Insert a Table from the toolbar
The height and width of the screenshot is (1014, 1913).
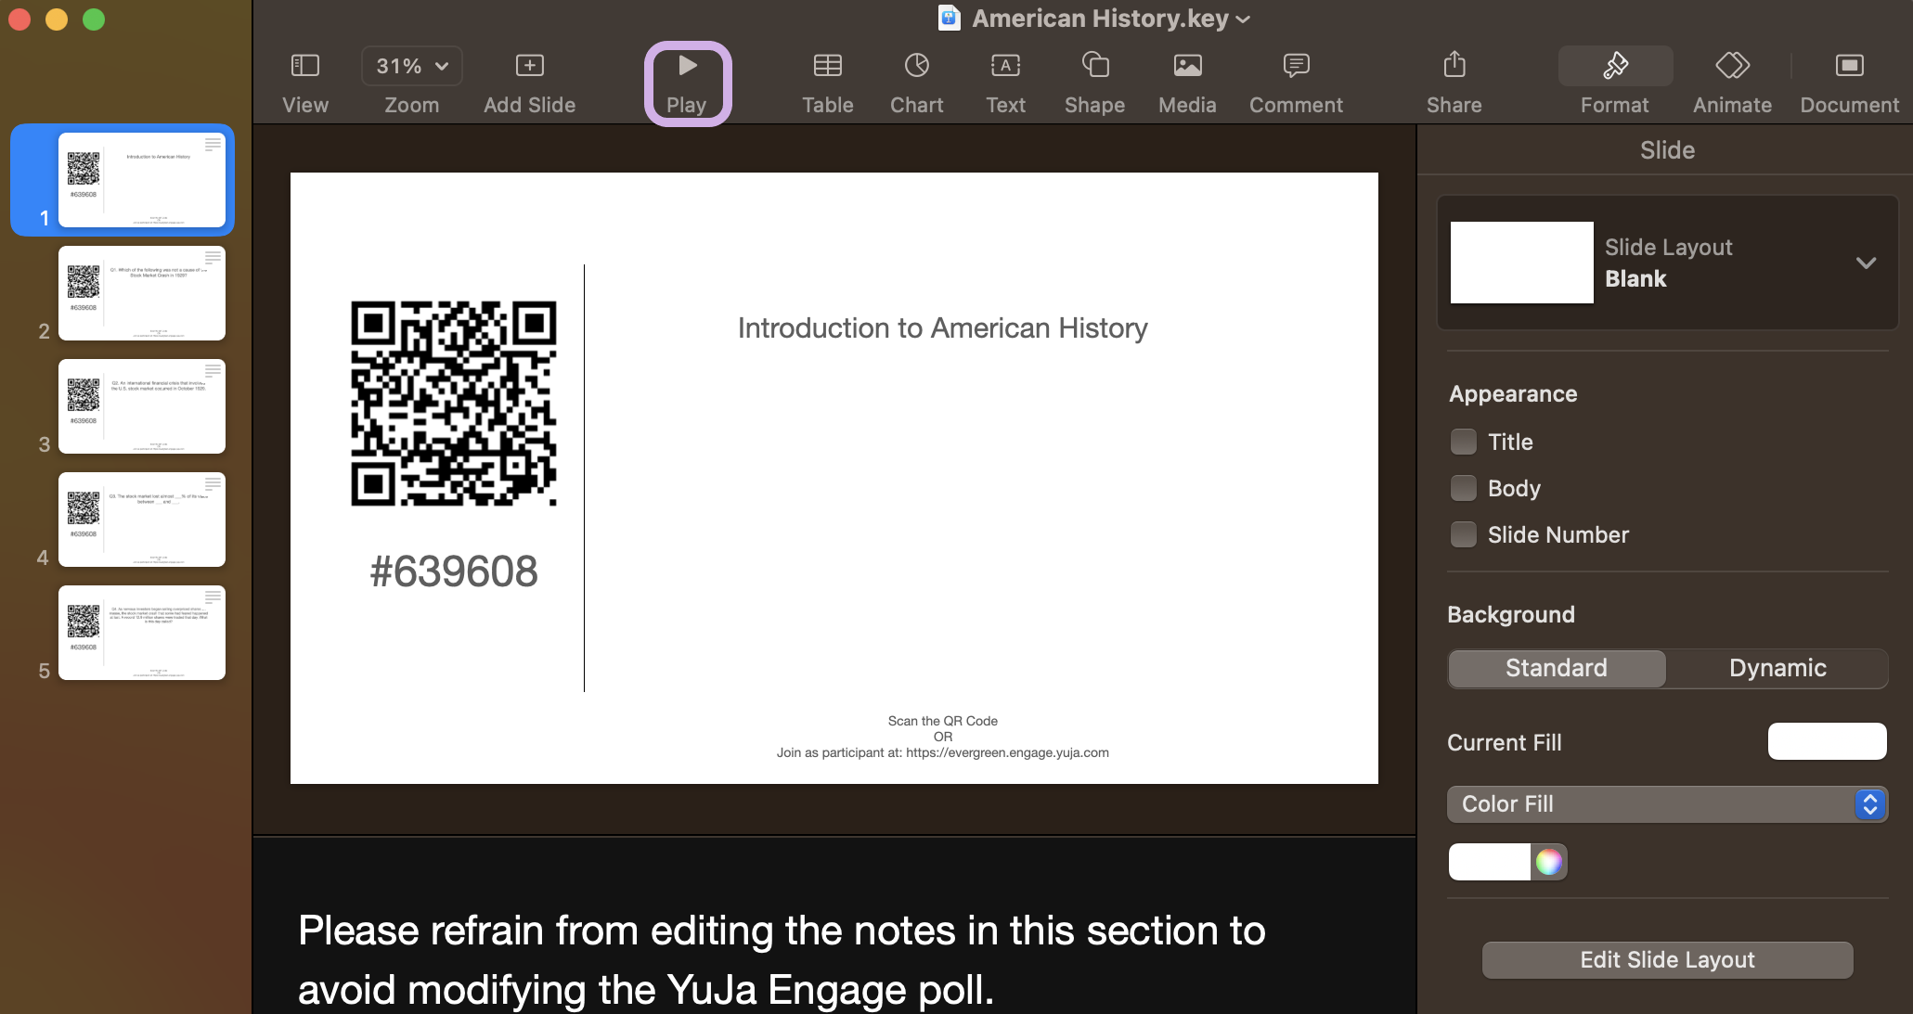point(827,66)
